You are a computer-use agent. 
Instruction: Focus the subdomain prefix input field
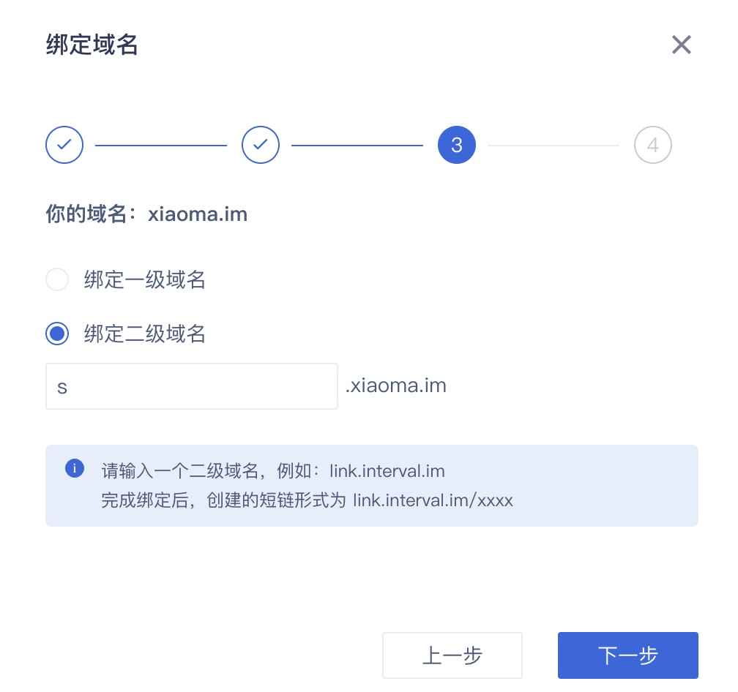coord(192,386)
